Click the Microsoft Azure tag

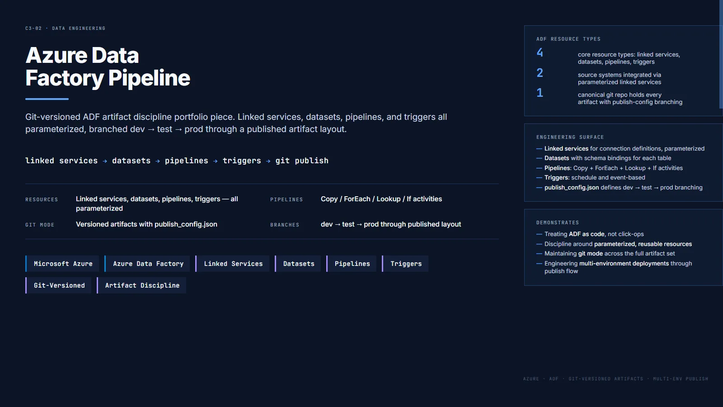[x=62, y=264]
